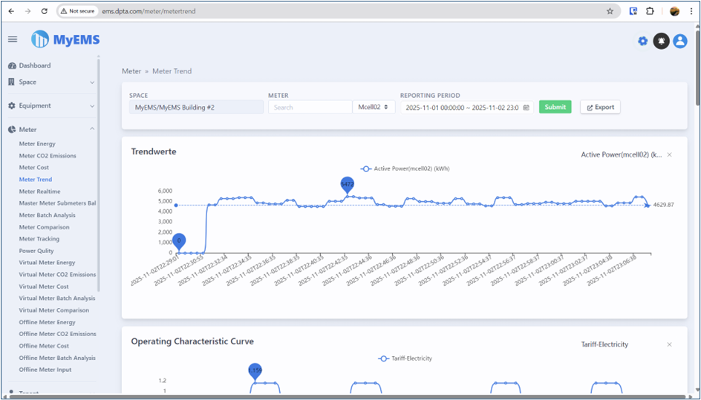Click the Export button
This screenshot has width=701, height=400.
[x=600, y=107]
